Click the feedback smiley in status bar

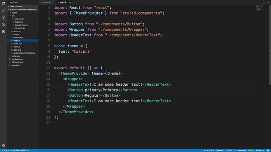tap(268, 150)
